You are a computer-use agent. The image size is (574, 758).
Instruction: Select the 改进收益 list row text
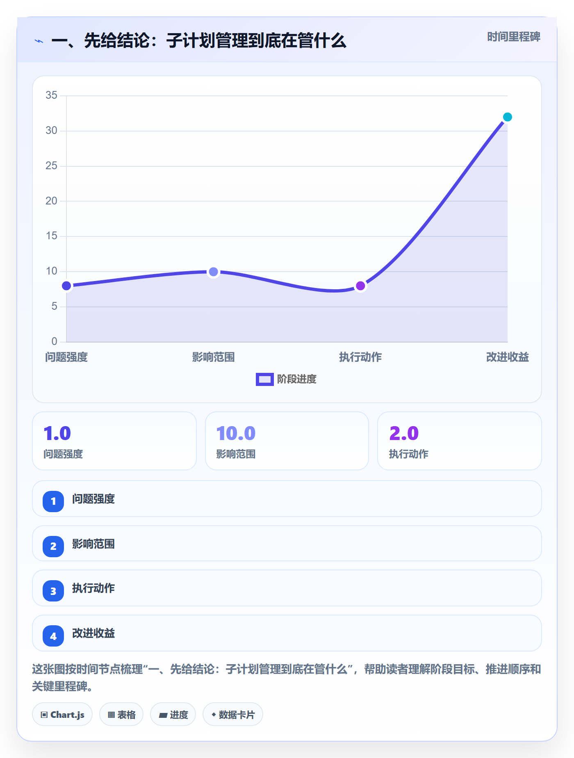click(x=93, y=633)
